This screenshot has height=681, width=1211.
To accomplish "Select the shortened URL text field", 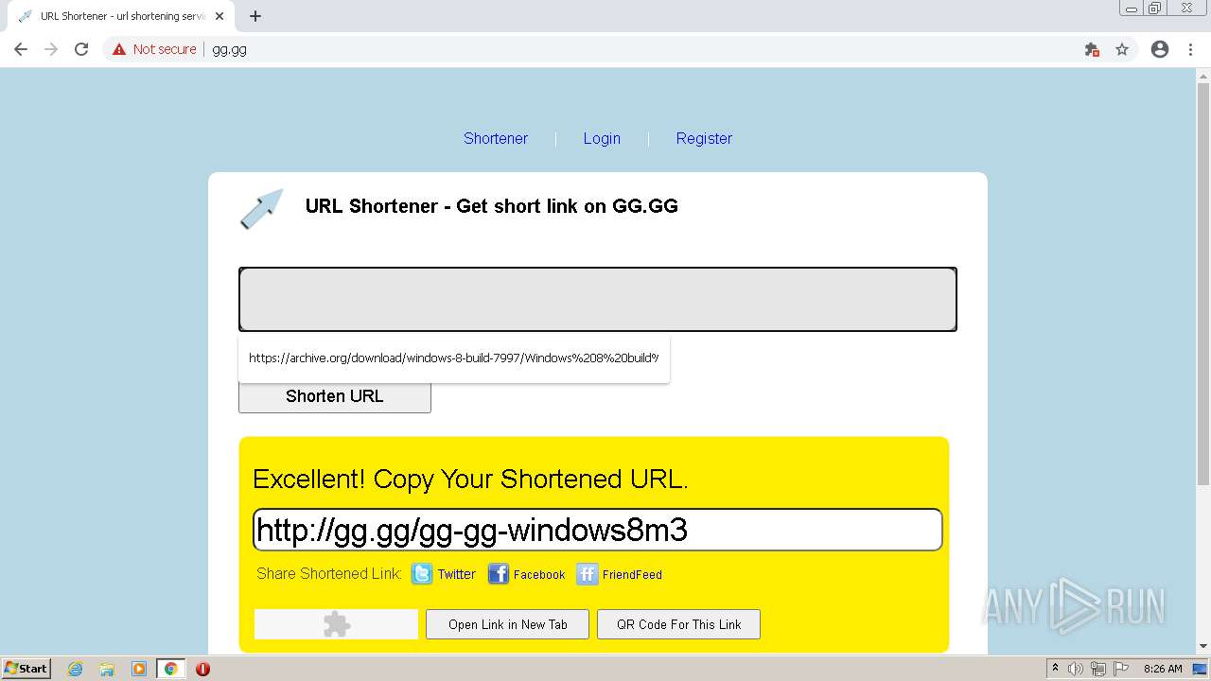I will coord(598,530).
